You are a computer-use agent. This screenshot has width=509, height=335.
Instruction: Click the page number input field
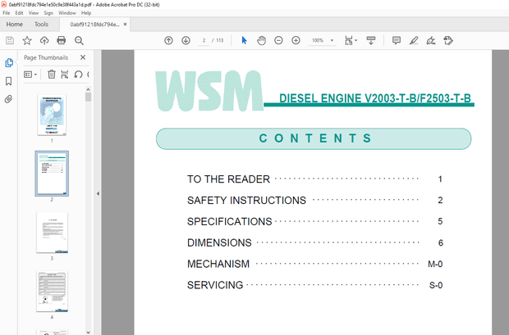[x=204, y=40]
